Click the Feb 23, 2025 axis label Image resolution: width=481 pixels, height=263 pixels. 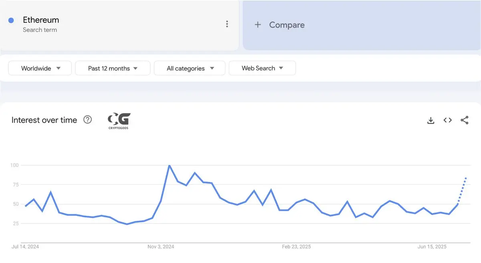tap(296, 247)
